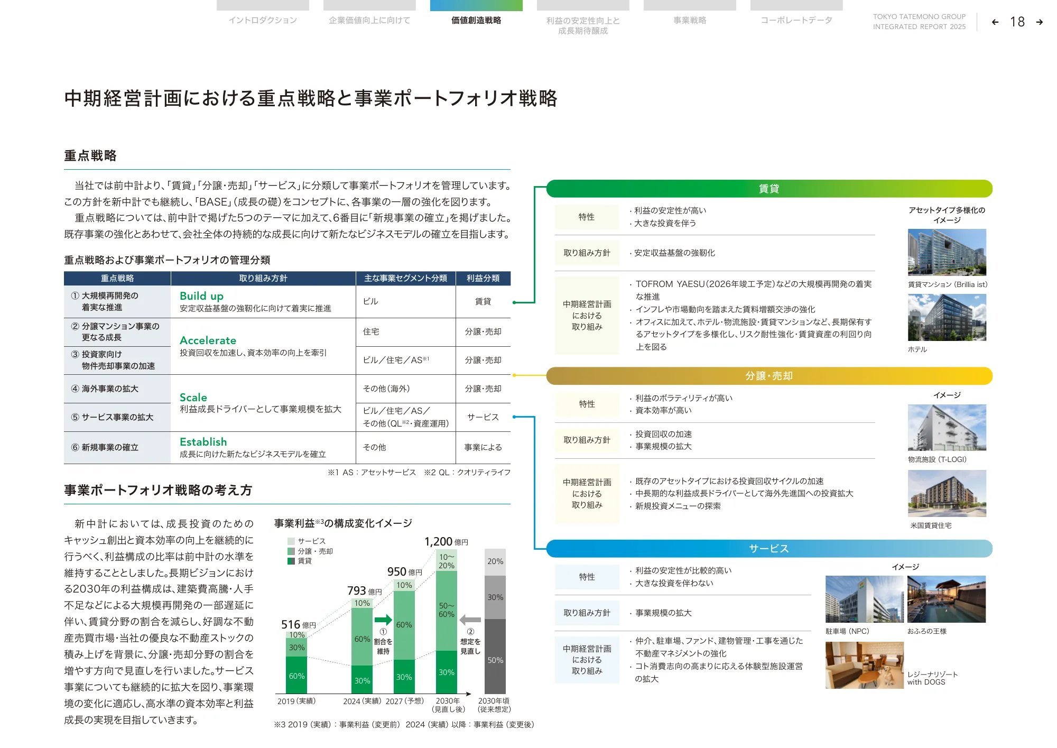This screenshot has height=748, width=1057.
Task: Open the イントロダクション tab
Action: pyautogui.click(x=263, y=20)
